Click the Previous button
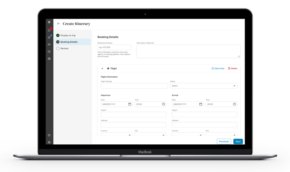 click(x=224, y=141)
